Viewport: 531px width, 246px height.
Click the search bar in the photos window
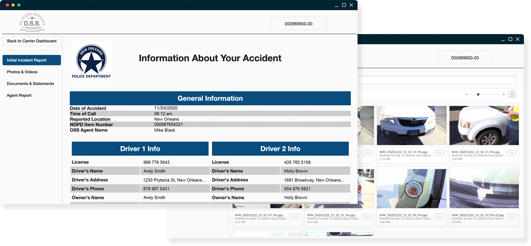(x=436, y=80)
